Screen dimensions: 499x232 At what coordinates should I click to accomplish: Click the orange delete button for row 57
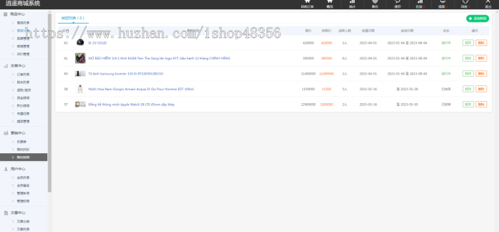481,104
